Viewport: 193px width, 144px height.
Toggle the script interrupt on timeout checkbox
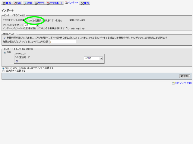[5, 38]
